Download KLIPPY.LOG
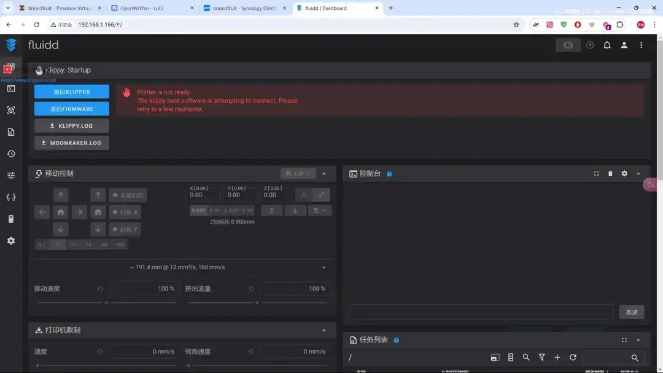This screenshot has width=663, height=373. (72, 126)
